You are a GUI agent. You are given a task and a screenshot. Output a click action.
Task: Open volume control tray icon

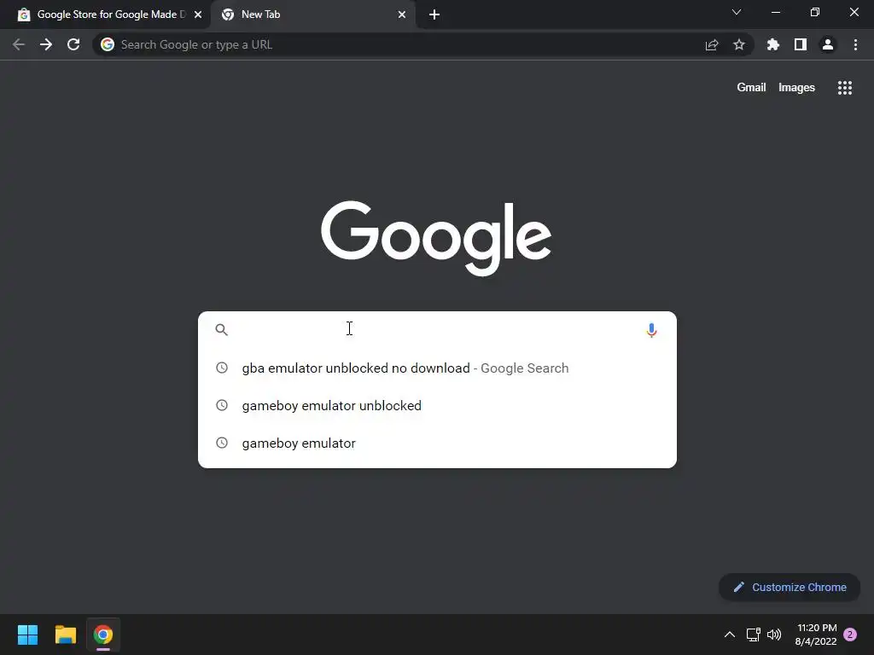tap(774, 635)
